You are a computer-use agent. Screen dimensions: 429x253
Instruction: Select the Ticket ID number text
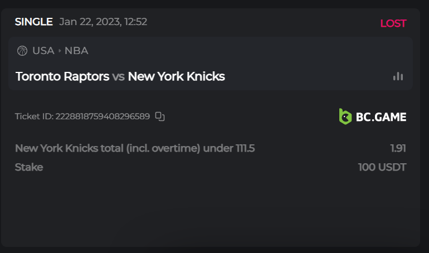102,116
